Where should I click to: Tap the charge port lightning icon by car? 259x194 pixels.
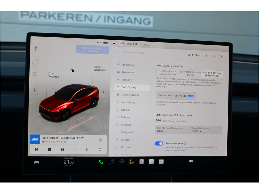click(104, 92)
